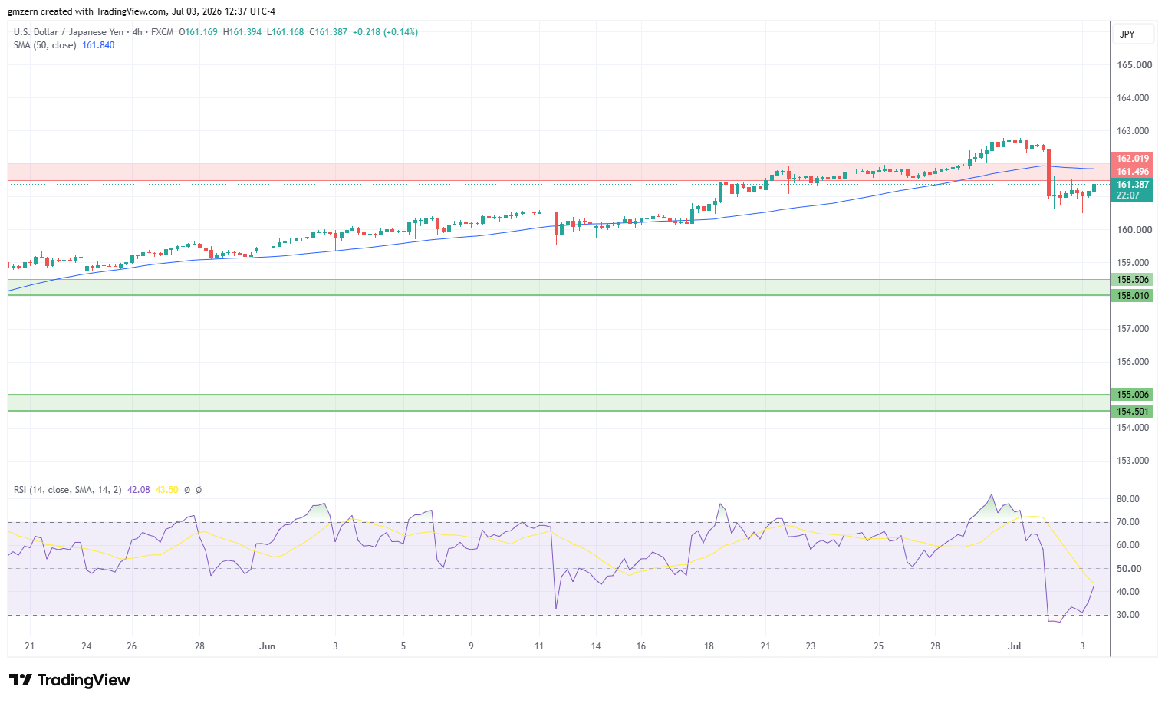
Task: Click the 18 date on time axis
Action: (709, 646)
